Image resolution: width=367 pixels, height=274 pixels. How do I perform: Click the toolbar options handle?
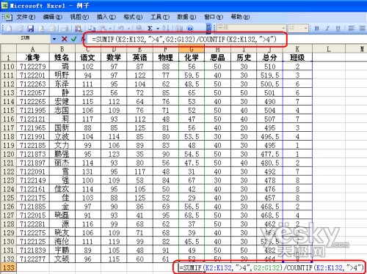point(208,29)
